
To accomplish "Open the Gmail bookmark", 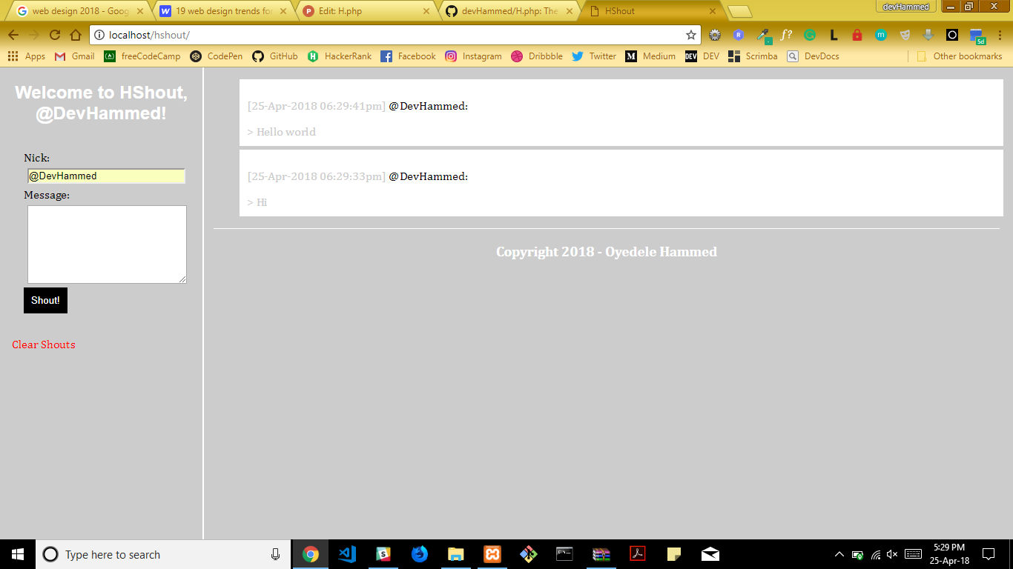I will [x=75, y=56].
